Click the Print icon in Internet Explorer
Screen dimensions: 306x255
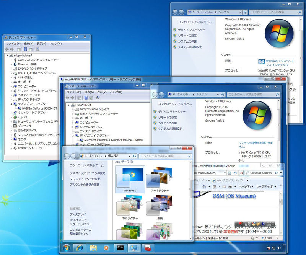click(230, 186)
